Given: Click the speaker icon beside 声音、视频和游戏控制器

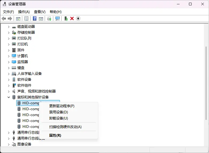Looking at the screenshot, I should tap(14, 91).
